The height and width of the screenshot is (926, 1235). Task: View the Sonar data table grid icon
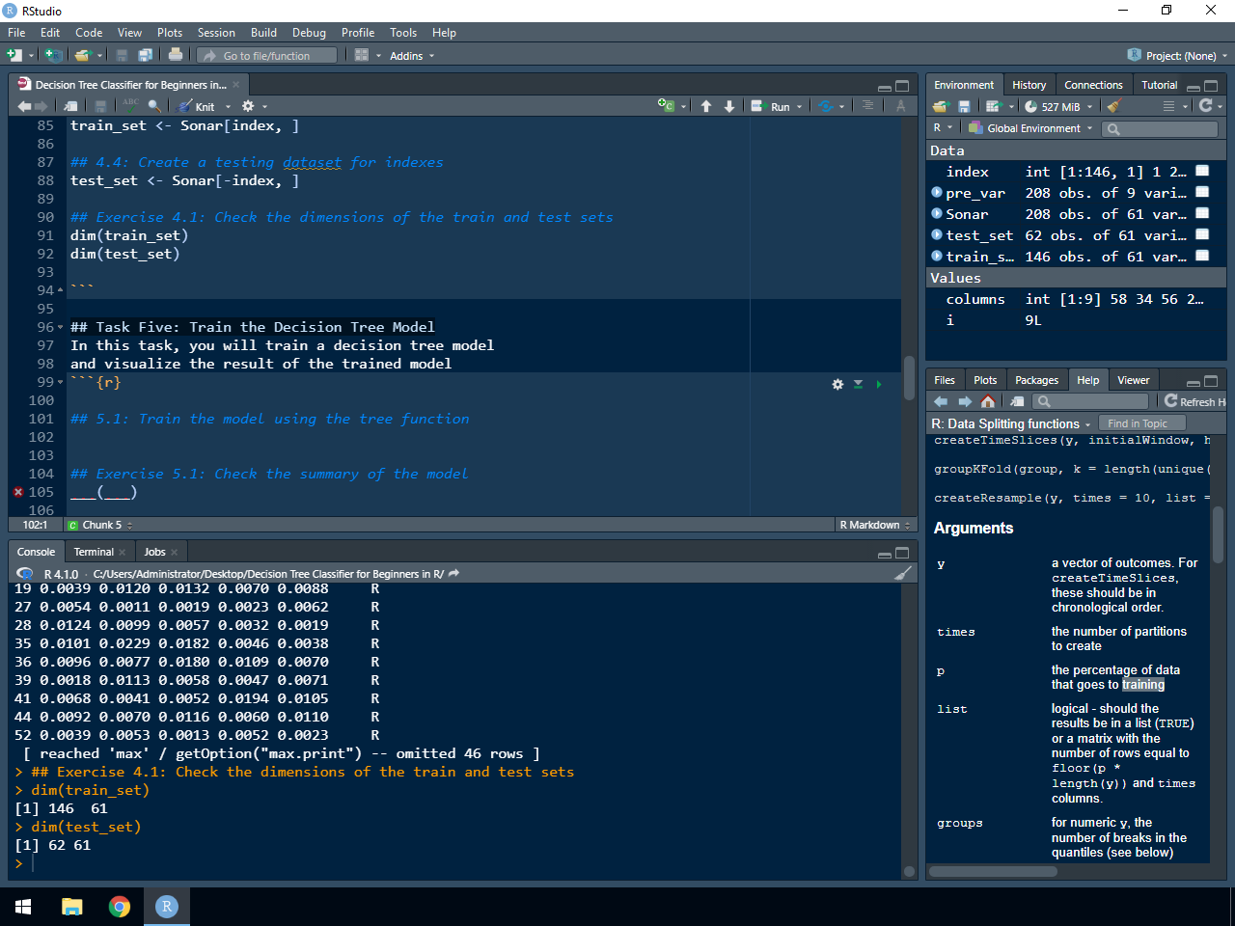pyautogui.click(x=1202, y=214)
